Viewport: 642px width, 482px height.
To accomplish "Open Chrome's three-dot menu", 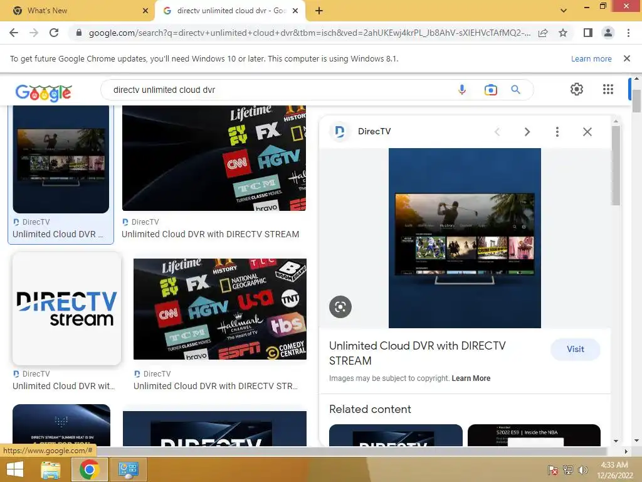I will coord(628,33).
